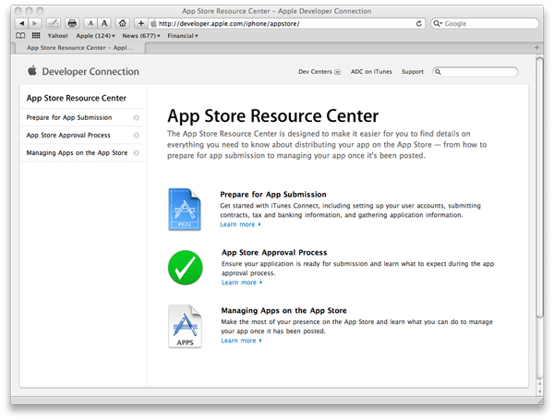
Task: Open the Yahoo! bookmark
Action: click(57, 36)
